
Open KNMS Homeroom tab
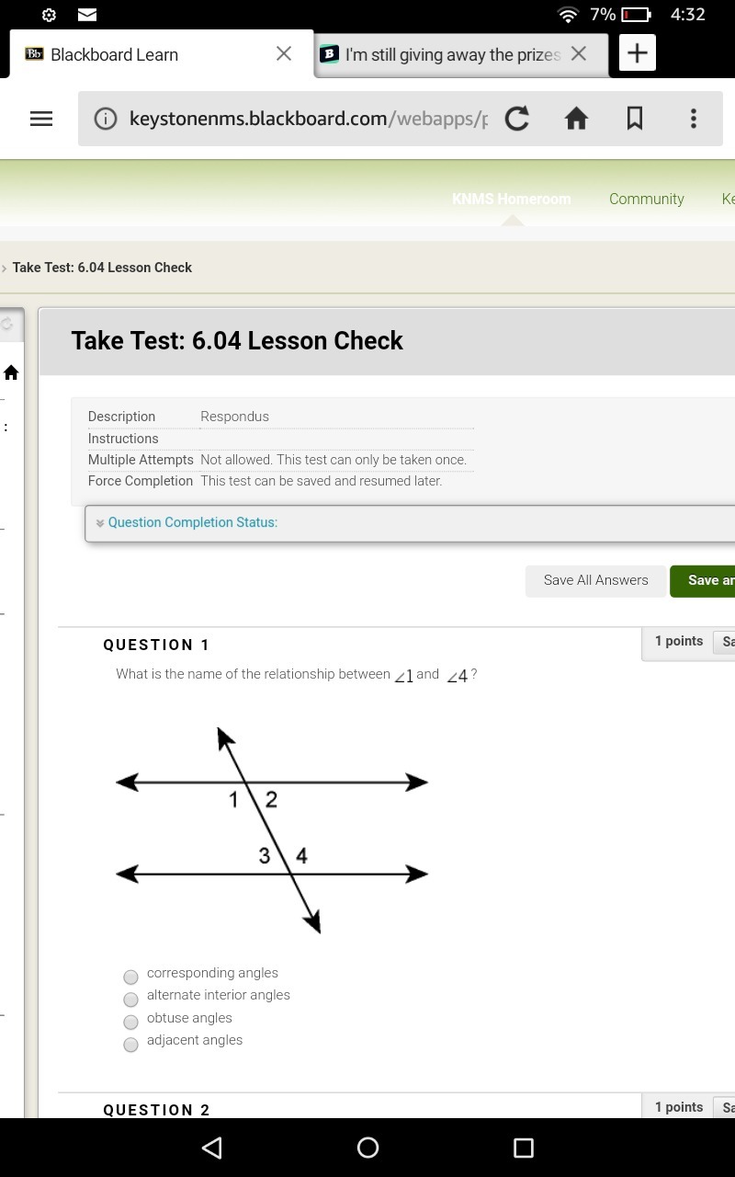tap(511, 199)
